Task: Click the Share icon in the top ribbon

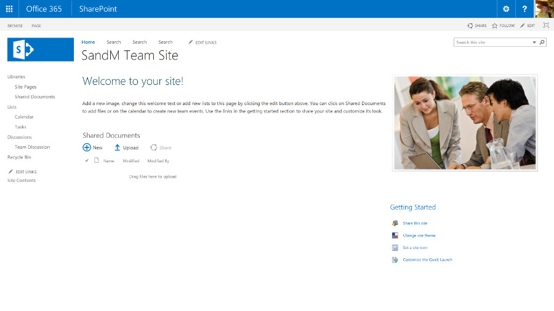Action: pyautogui.click(x=470, y=26)
